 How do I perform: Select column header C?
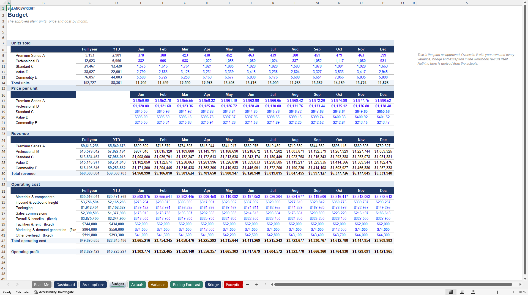point(90,3)
